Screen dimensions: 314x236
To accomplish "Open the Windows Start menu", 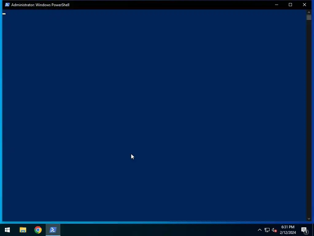I will pos(7,230).
